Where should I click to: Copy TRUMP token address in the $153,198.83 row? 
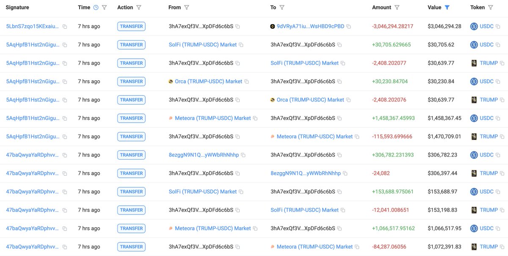click(x=502, y=210)
